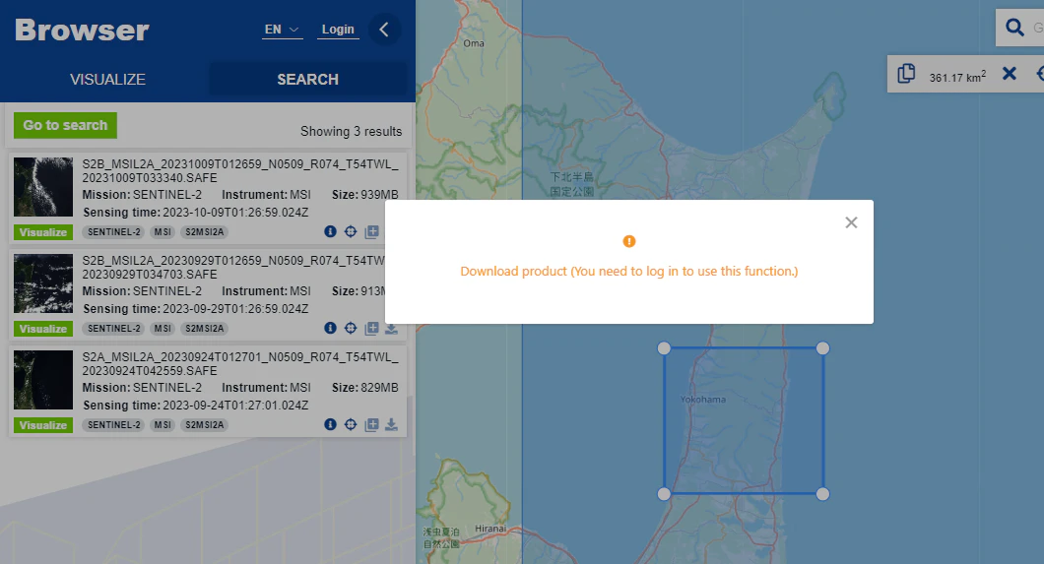Click the Showing 3 results label
Screen dimensions: 1044x564
pyautogui.click(x=351, y=131)
